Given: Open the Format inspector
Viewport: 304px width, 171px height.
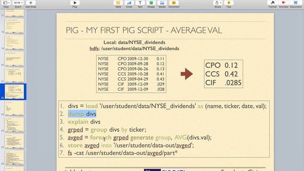Looking at the screenshot, I should (x=273, y=3).
